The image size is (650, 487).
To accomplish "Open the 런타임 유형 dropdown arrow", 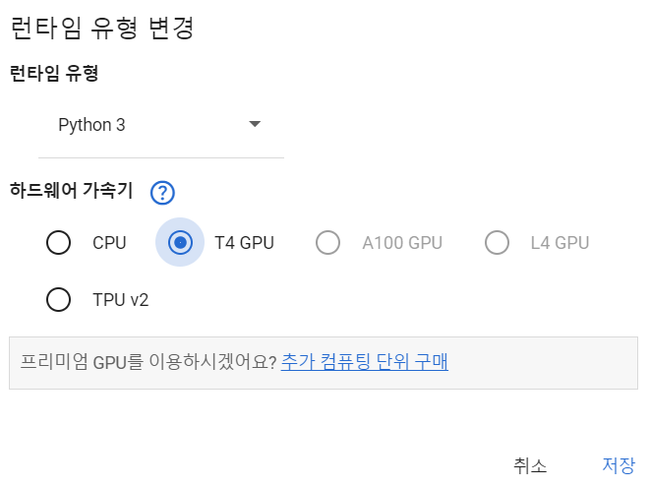I will 255,124.
